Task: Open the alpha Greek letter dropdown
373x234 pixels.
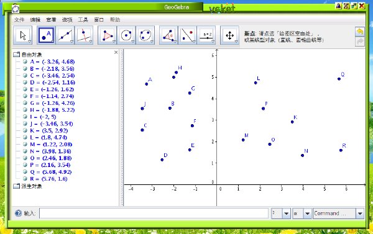Action: point(307,214)
